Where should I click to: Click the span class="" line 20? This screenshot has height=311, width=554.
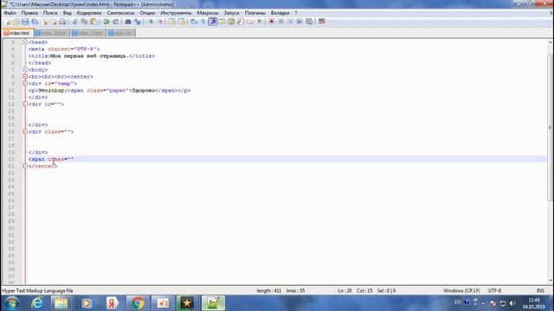pyautogui.click(x=51, y=159)
